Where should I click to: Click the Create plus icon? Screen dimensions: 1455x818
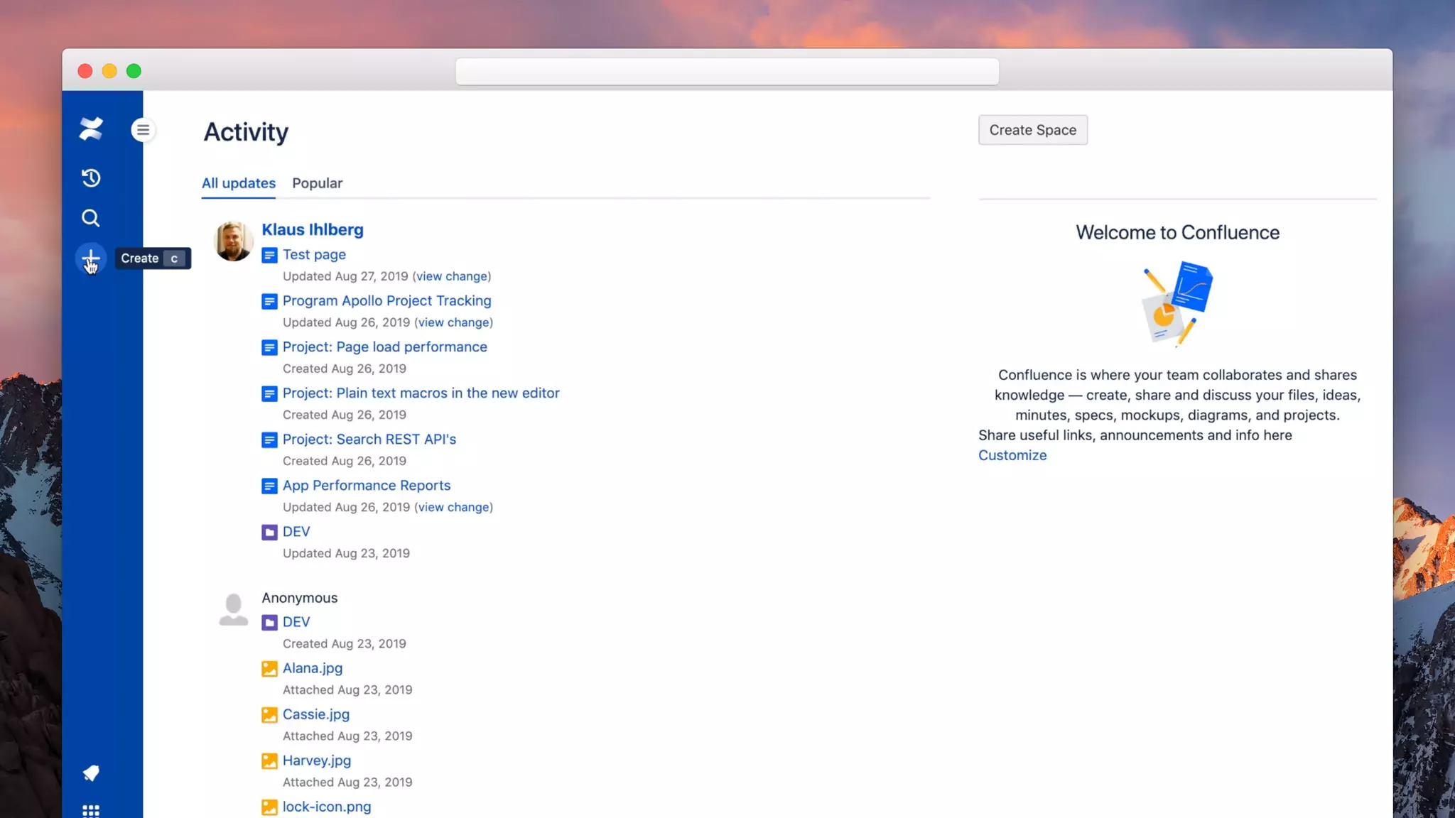tap(91, 258)
